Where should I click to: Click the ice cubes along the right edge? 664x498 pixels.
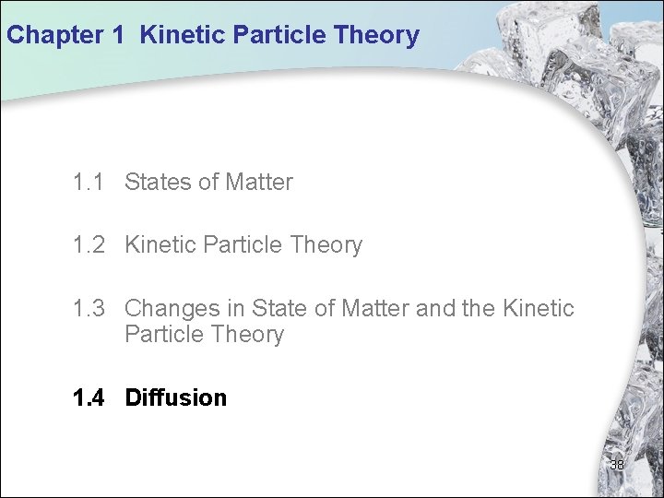(x=646, y=304)
